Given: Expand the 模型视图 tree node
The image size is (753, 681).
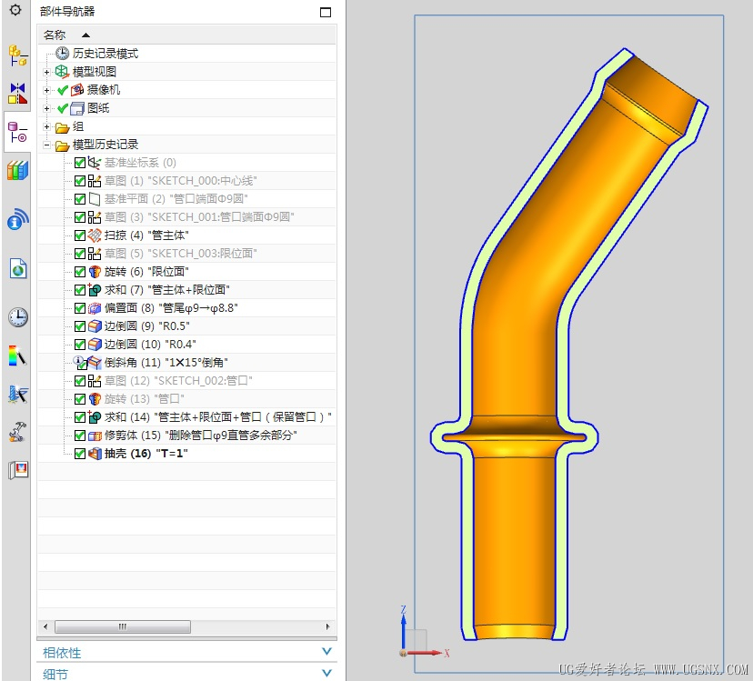Looking at the screenshot, I should 46,72.
